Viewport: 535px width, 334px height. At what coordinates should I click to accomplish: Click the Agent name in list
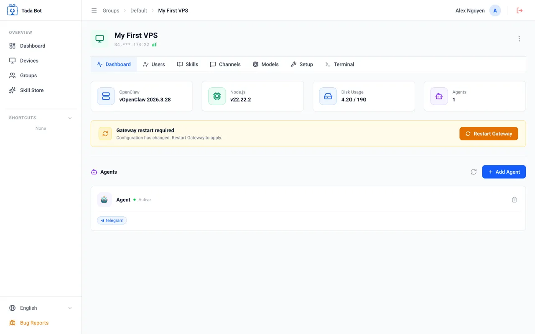[x=123, y=200]
